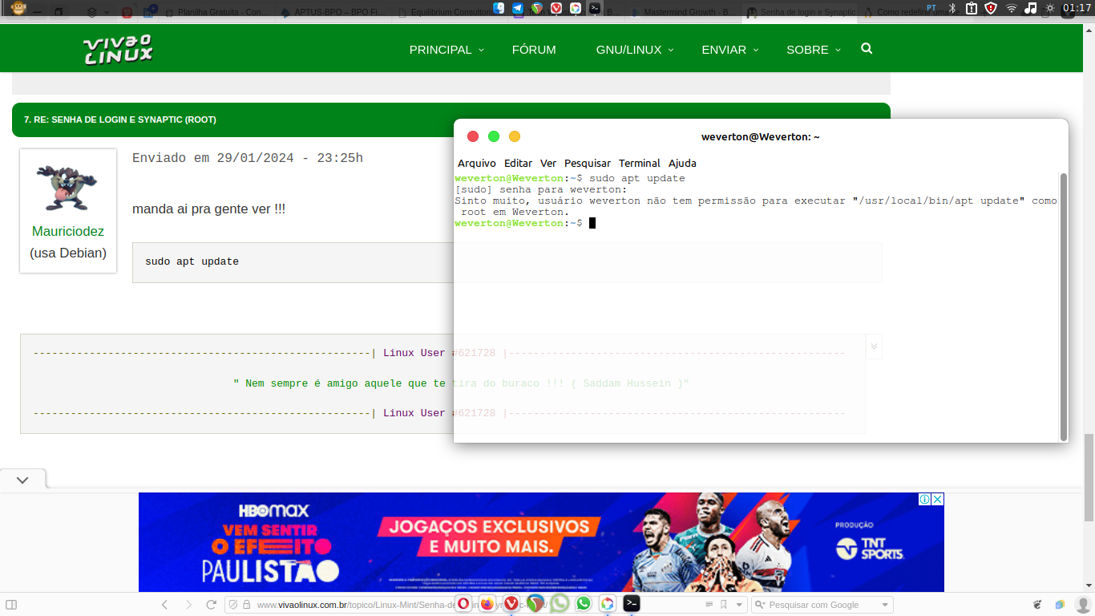Click the Vivo Linux site logo
The height and width of the screenshot is (616, 1095).
pos(118,49)
